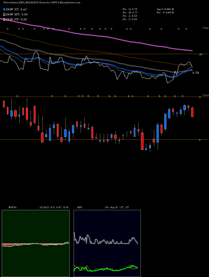
Task: Click the ADX panel heading
Action: [79, 207]
